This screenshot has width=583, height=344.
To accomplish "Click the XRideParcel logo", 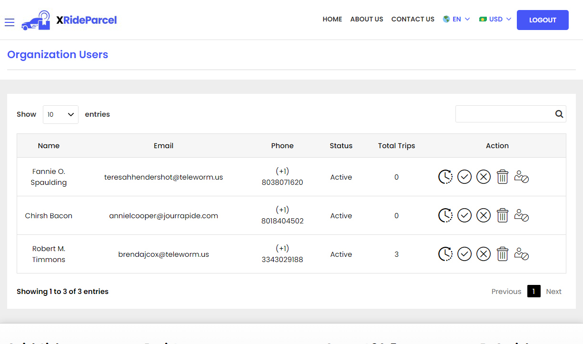I will [x=69, y=20].
